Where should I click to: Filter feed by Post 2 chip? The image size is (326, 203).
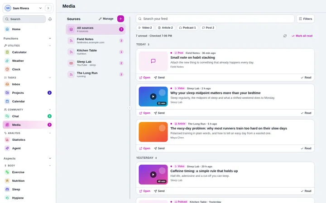pyautogui.click(x=208, y=28)
